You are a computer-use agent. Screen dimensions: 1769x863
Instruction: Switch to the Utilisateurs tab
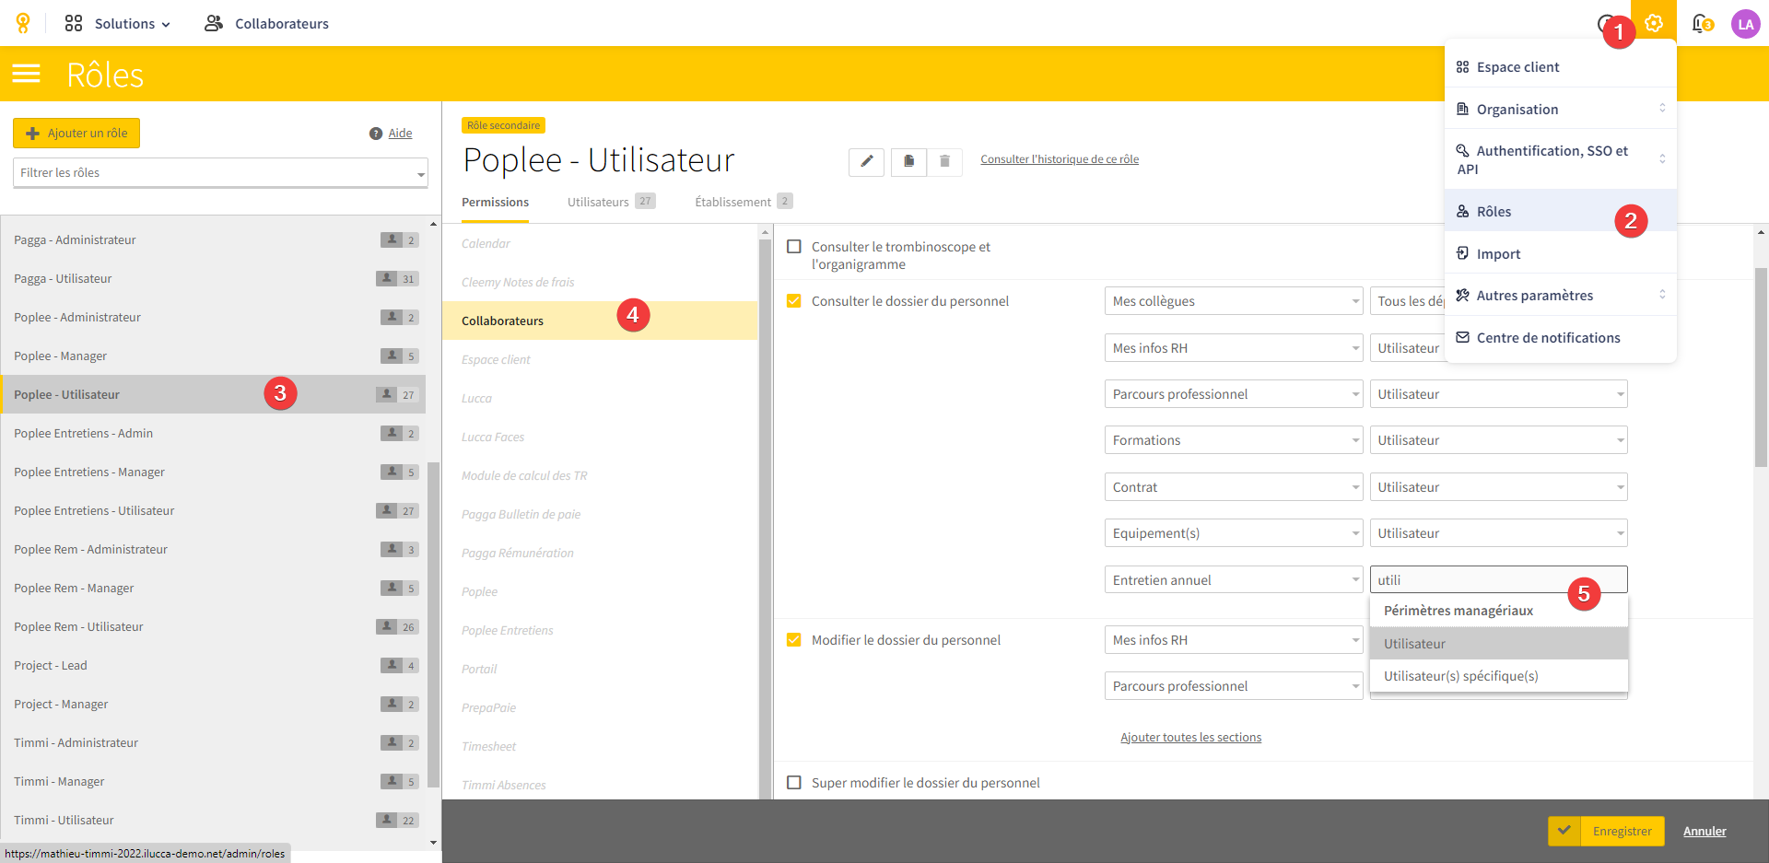coord(611,202)
